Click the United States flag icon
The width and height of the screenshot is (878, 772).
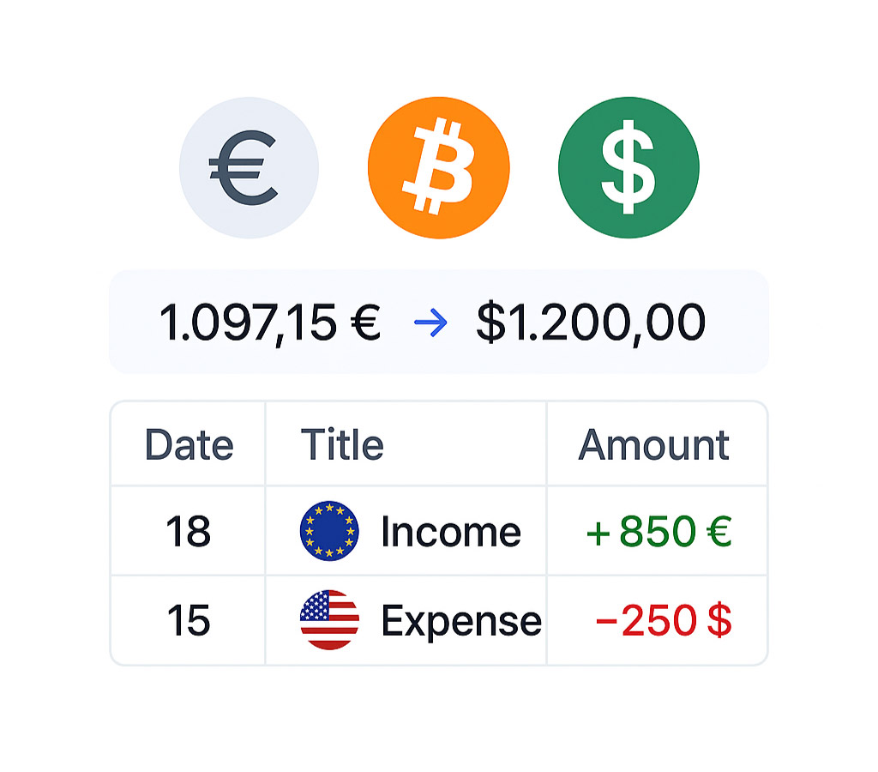point(329,620)
